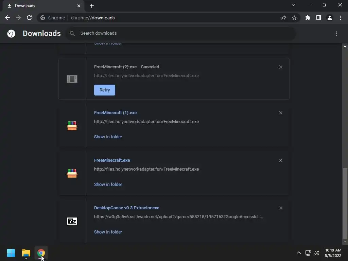The image size is (348, 261).
Task: Remove FreeMinecraft (2).exe from list
Action: tap(281, 67)
